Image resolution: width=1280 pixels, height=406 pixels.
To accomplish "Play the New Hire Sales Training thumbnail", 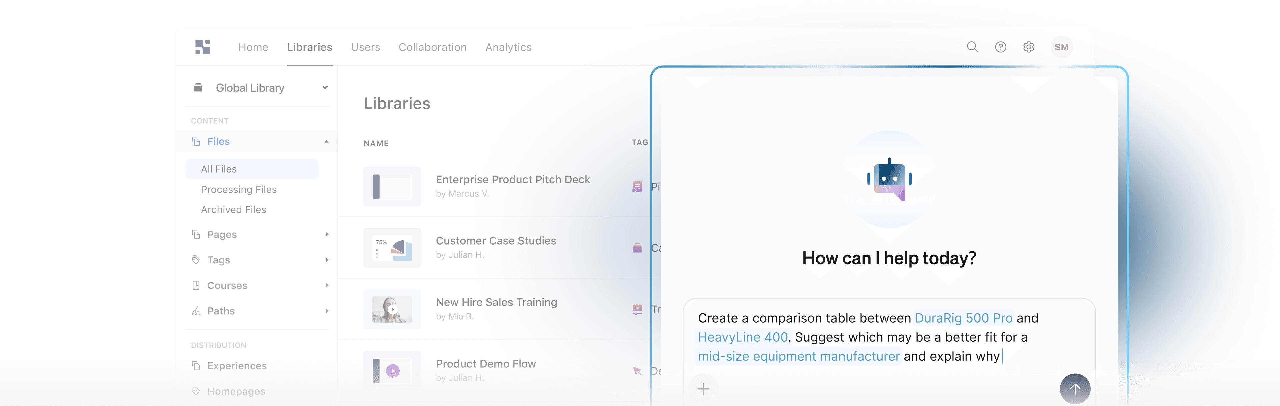I will [392, 309].
